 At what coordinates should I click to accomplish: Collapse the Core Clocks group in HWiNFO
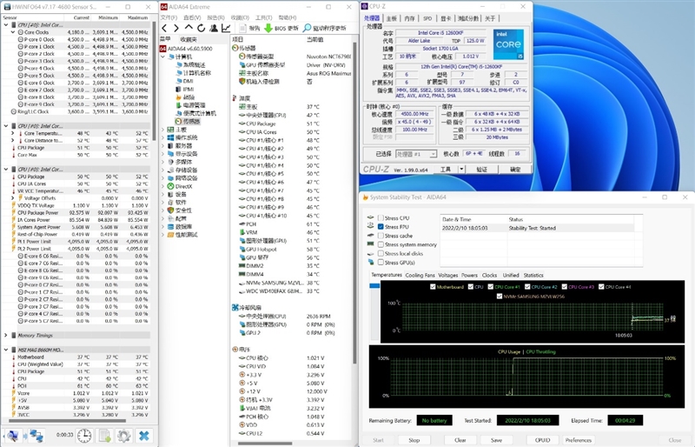coord(13,32)
